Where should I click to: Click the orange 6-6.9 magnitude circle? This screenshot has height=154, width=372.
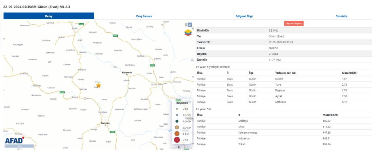tap(177, 133)
